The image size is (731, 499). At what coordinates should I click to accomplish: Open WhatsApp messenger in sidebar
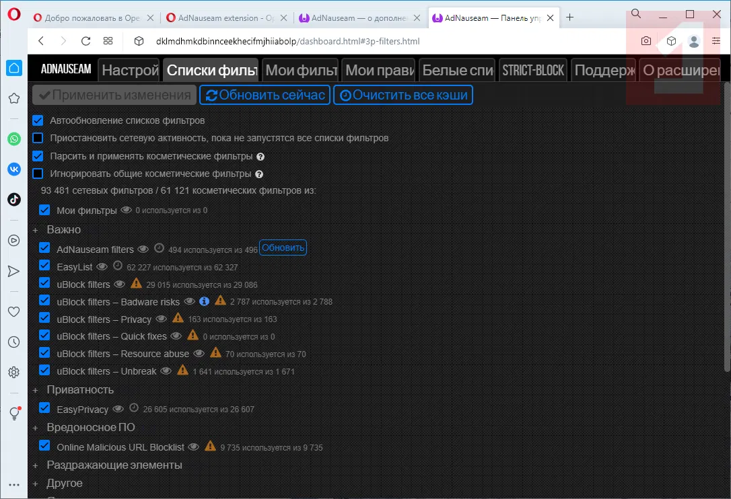click(14, 139)
